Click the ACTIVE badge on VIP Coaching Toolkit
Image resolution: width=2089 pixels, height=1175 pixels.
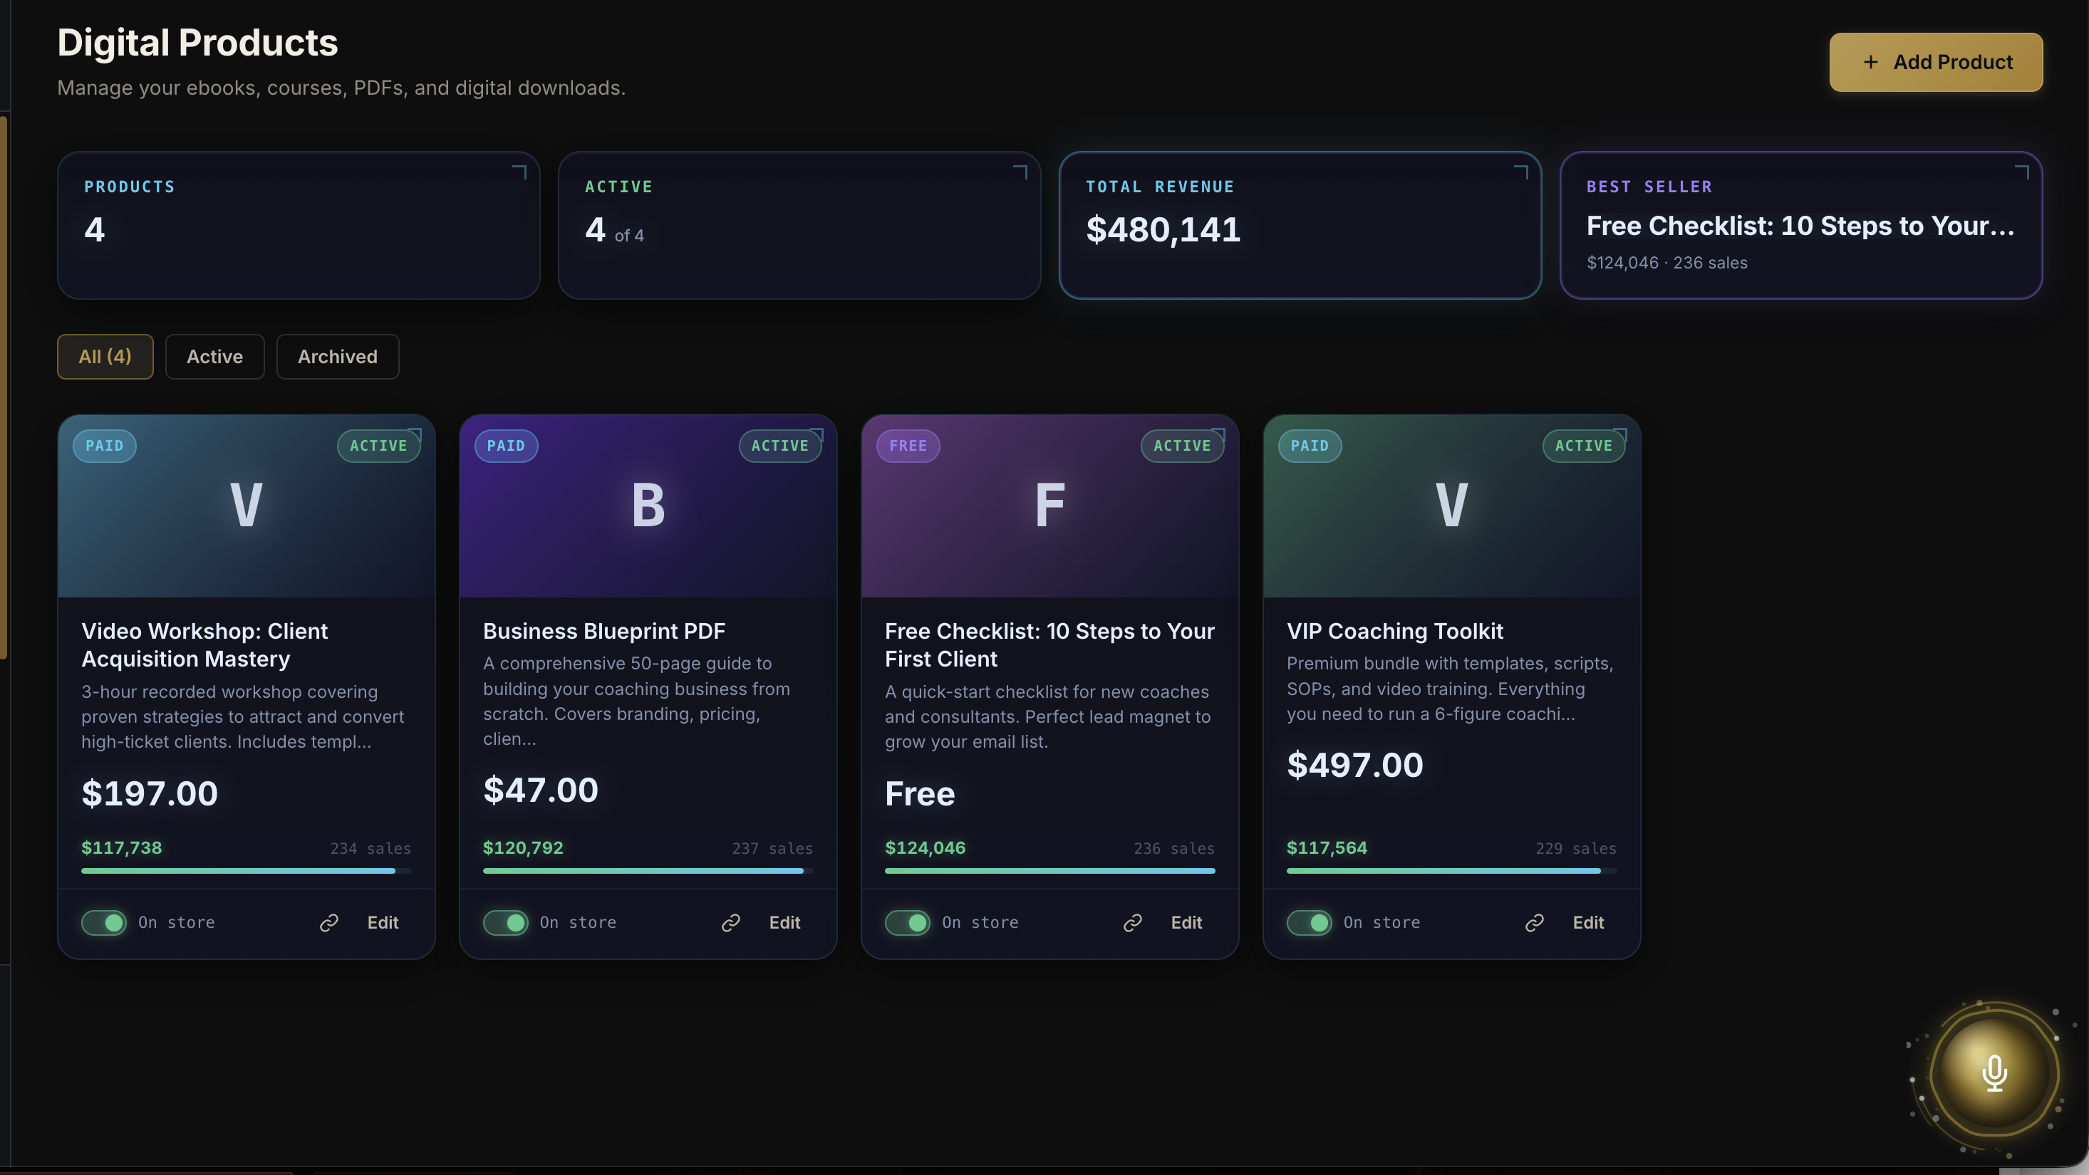pos(1584,446)
